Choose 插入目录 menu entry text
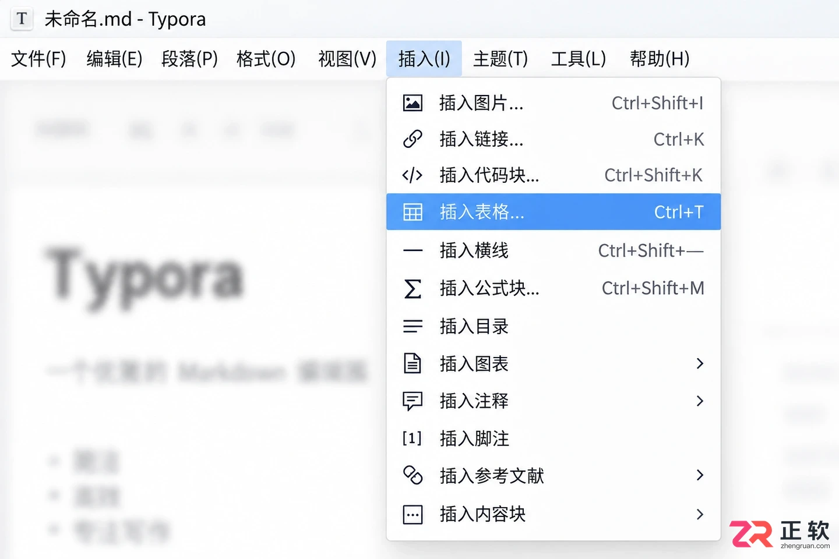839x559 pixels. pyautogui.click(x=474, y=326)
